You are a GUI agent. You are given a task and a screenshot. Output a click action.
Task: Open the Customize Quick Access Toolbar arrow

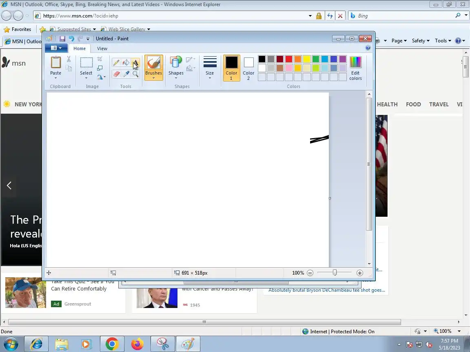coord(88,39)
